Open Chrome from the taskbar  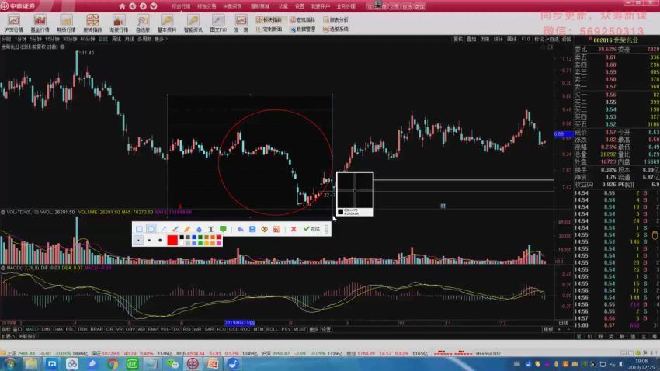coord(112,364)
